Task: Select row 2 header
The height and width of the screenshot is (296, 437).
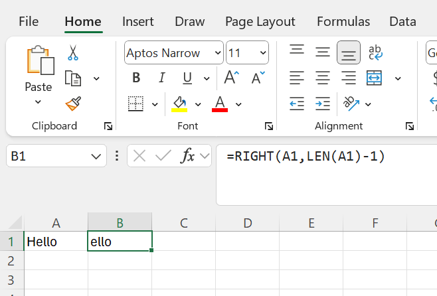Action: 11,261
